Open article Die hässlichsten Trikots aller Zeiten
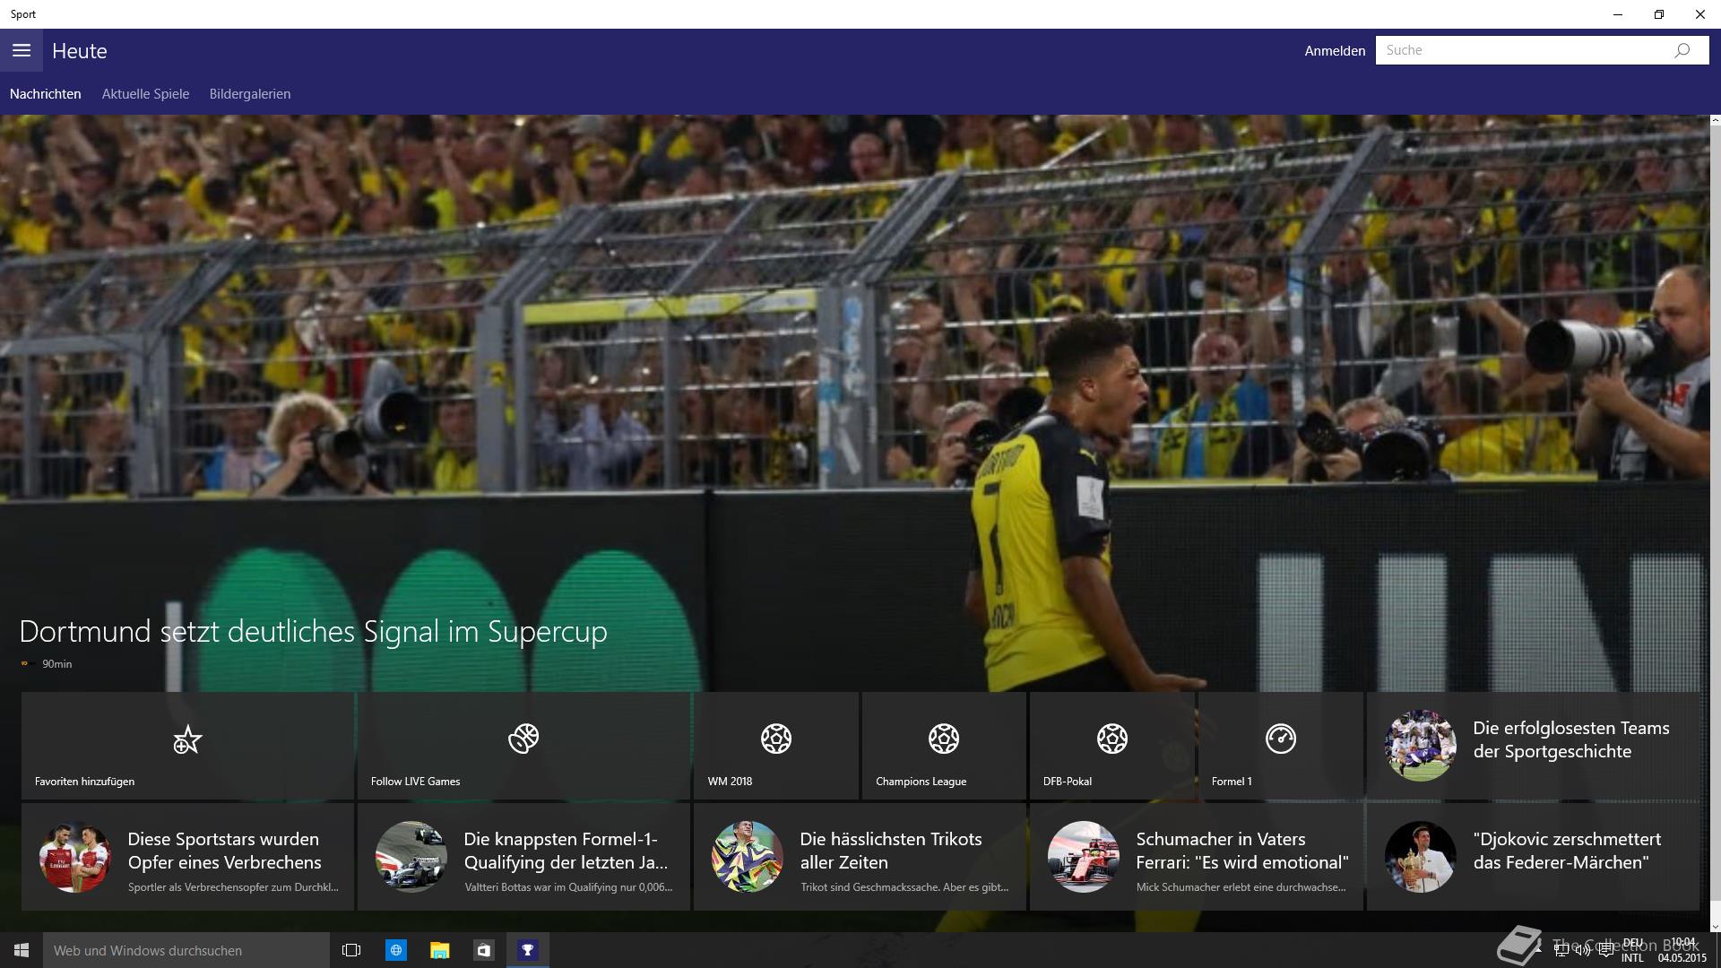Viewport: 1721px width, 968px height. click(860, 857)
